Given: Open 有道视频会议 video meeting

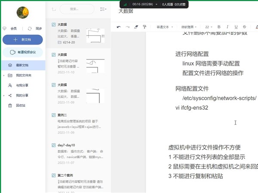Looking at the screenshot, I should (x=23, y=52).
